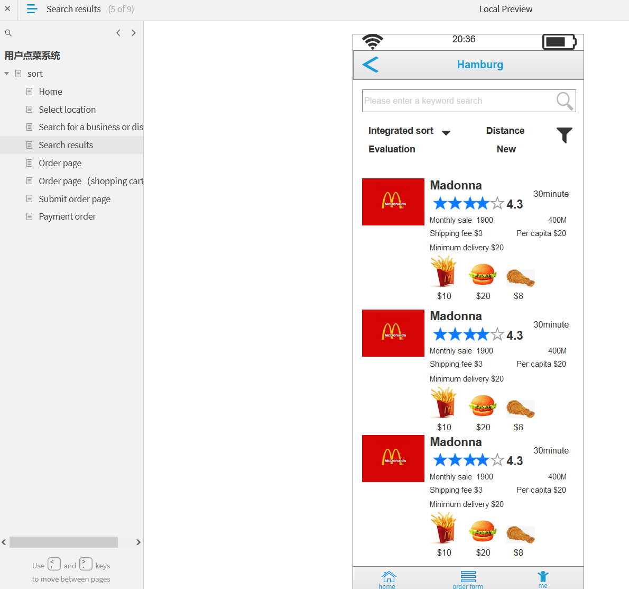Open the filter funnel icon
The height and width of the screenshot is (589, 629).
click(x=565, y=135)
